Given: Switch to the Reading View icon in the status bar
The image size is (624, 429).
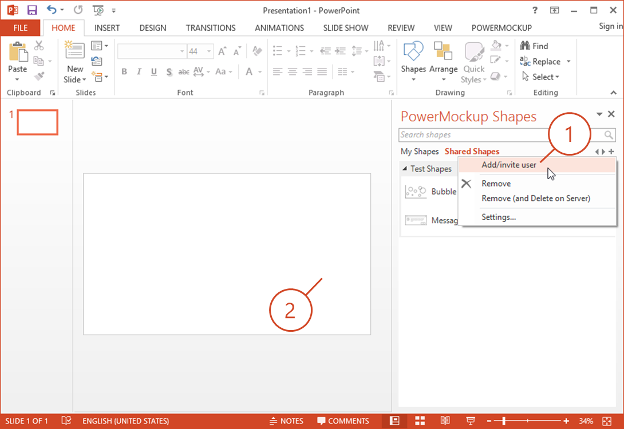Looking at the screenshot, I should 445,420.
